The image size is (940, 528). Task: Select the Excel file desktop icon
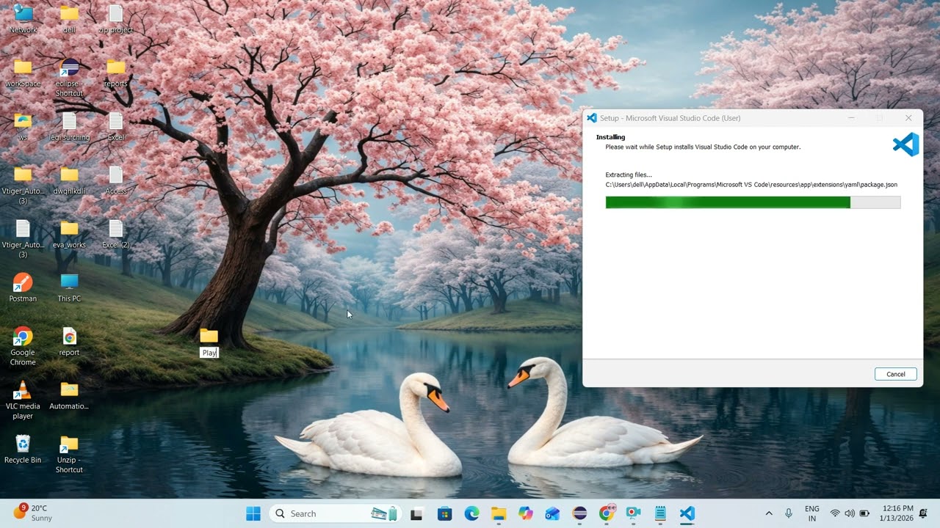click(115, 126)
